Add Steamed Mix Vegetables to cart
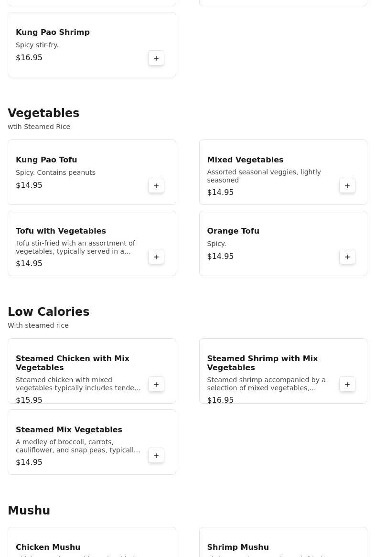This screenshot has width=375, height=557. click(x=156, y=455)
